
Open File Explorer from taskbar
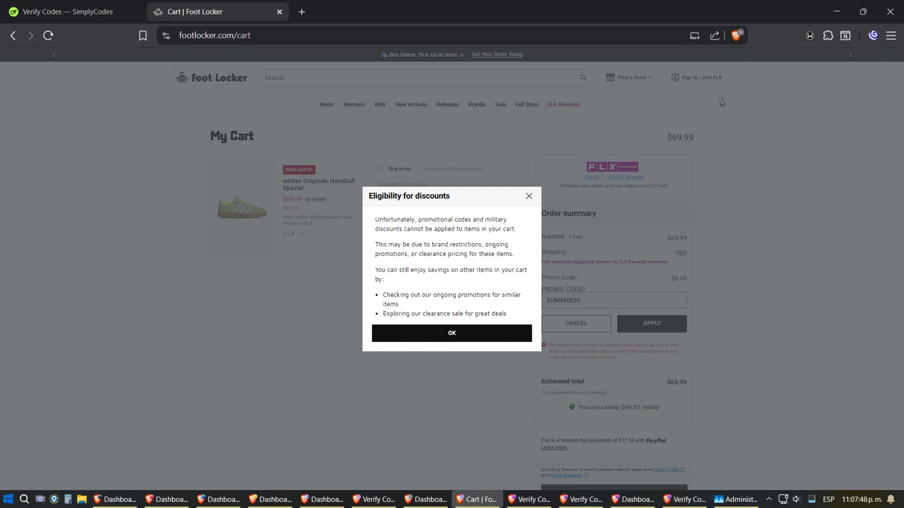[x=82, y=499]
